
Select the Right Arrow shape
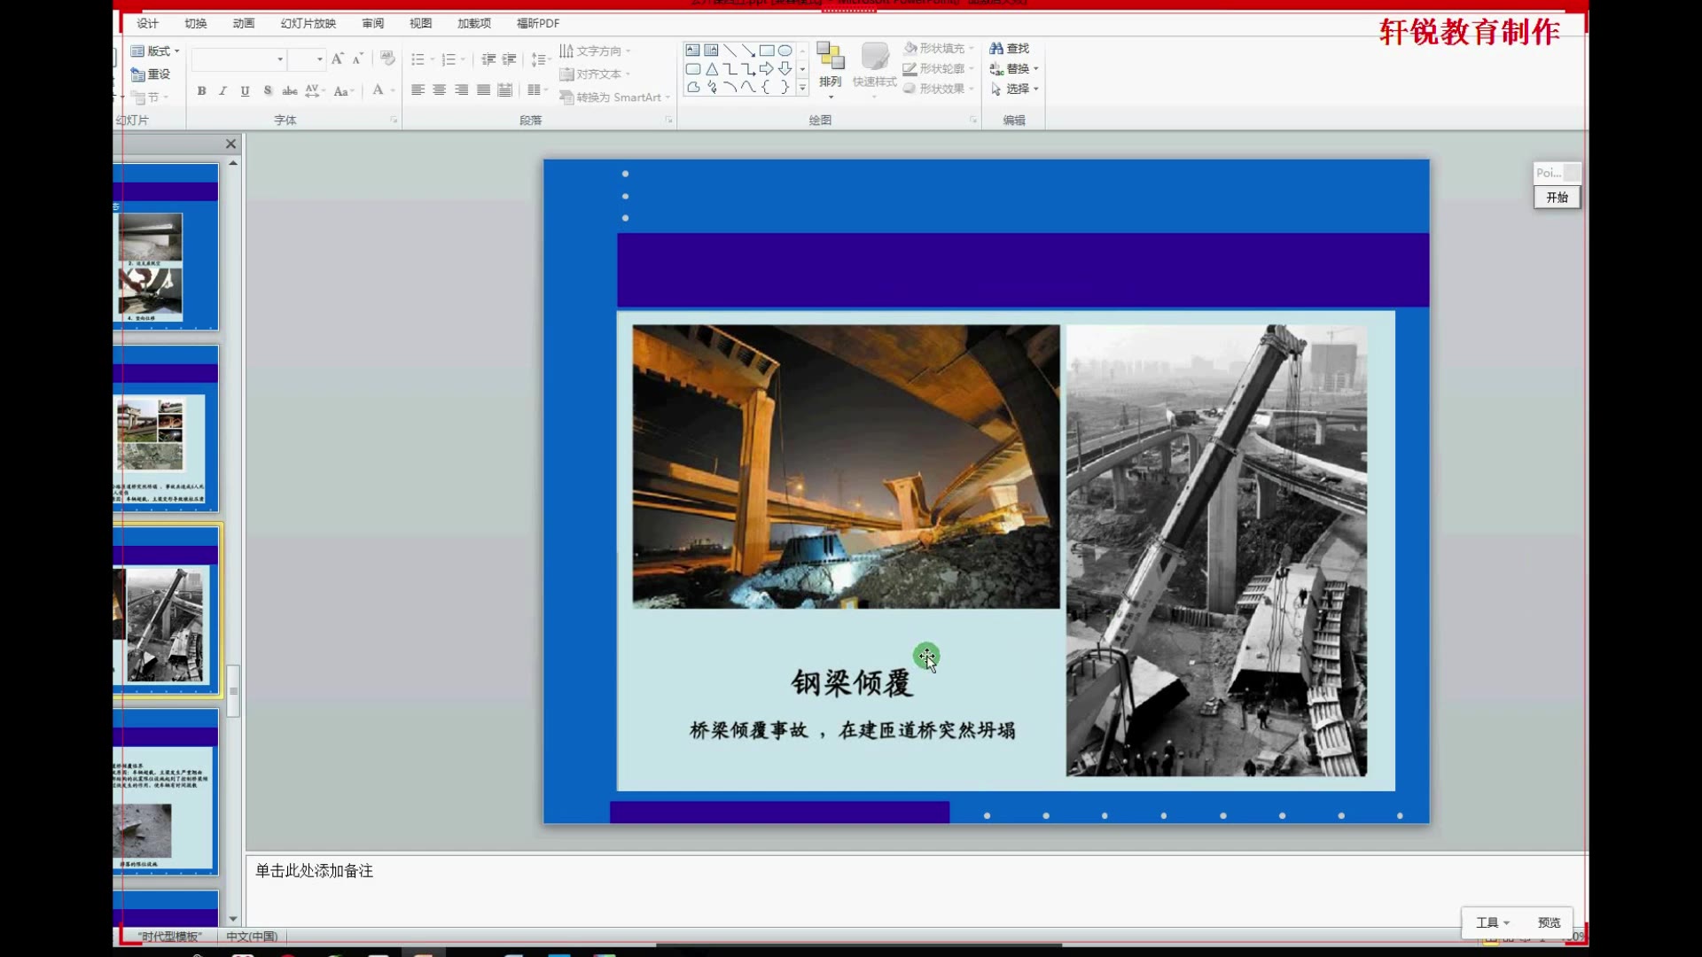click(x=767, y=69)
